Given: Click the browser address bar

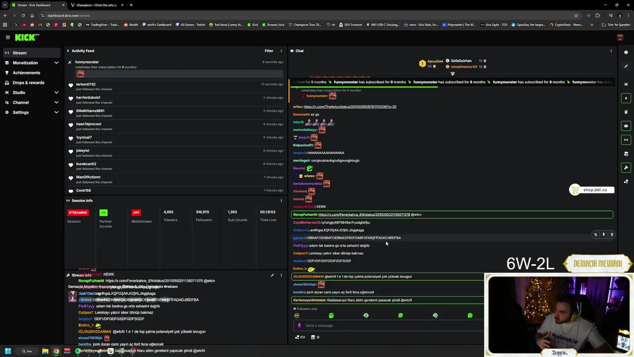Looking at the screenshot, I should pos(307,15).
